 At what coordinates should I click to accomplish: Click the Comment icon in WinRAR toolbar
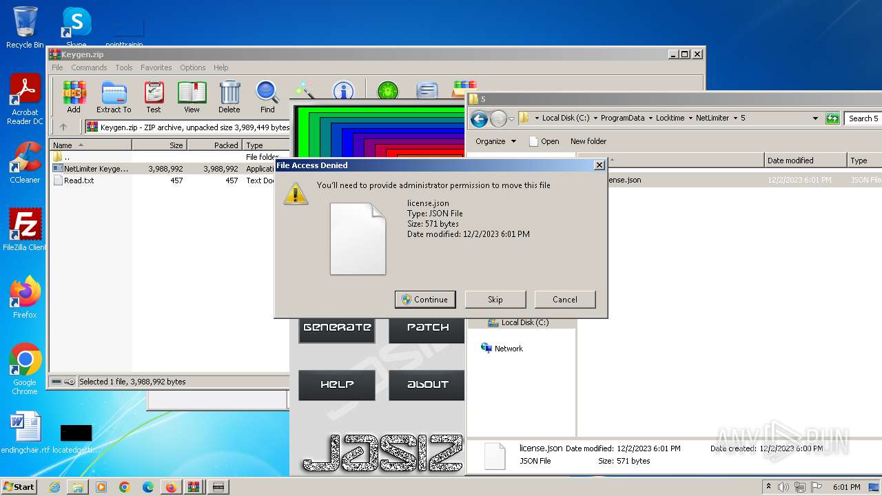(427, 90)
